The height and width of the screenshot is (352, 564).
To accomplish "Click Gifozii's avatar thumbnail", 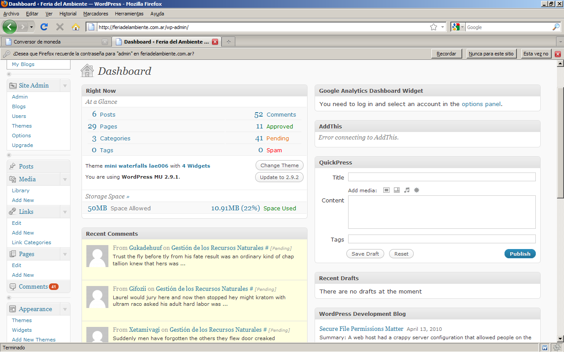I will point(97,297).
